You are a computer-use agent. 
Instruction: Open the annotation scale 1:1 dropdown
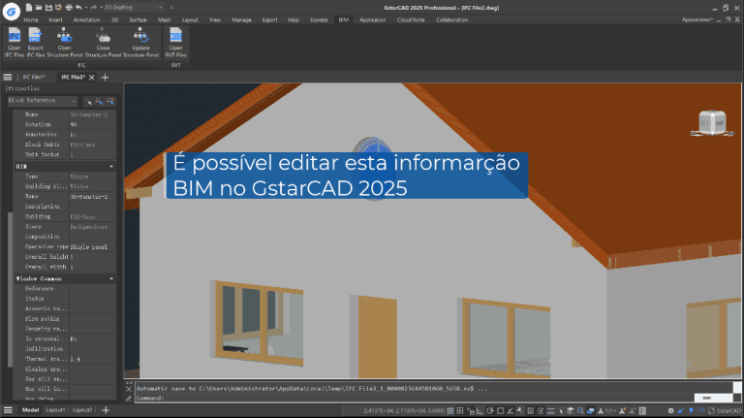(608, 411)
